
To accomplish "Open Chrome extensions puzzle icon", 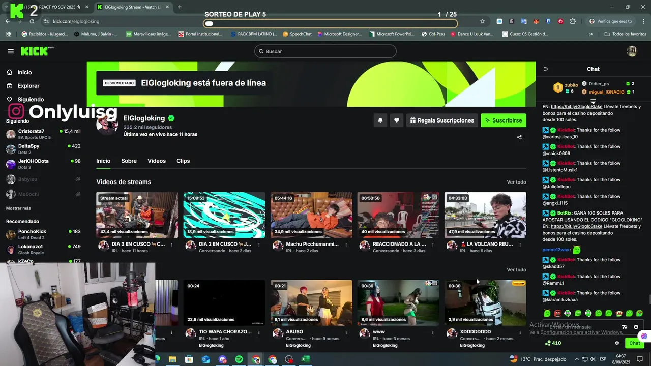I will tap(573, 21).
